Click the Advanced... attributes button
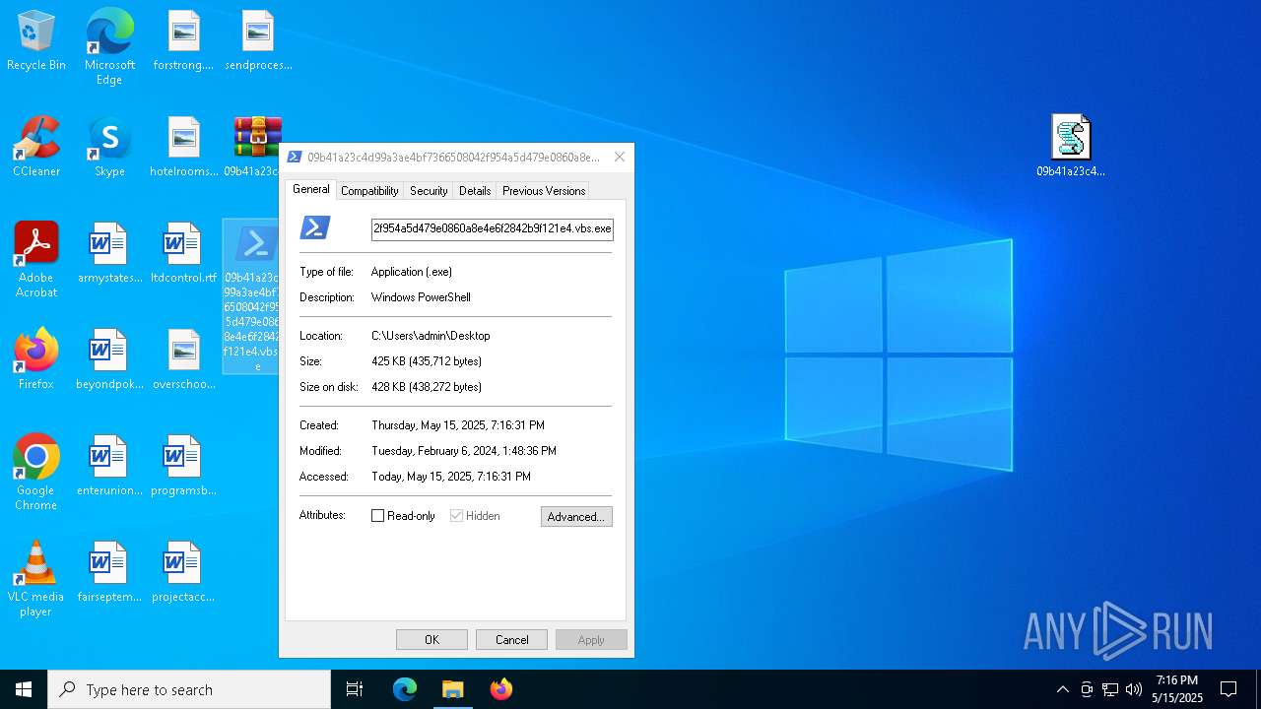Viewport: 1261px width, 709px height. [576, 516]
